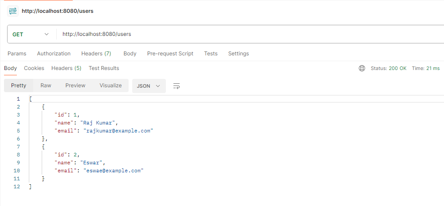Open the JSON format dropdown
This screenshot has height=206, width=444.
pyautogui.click(x=149, y=86)
